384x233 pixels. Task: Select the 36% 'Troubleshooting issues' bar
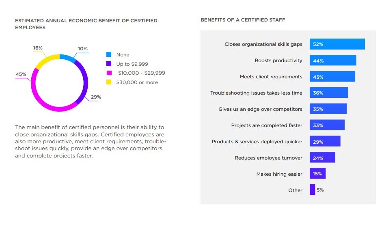(x=328, y=93)
